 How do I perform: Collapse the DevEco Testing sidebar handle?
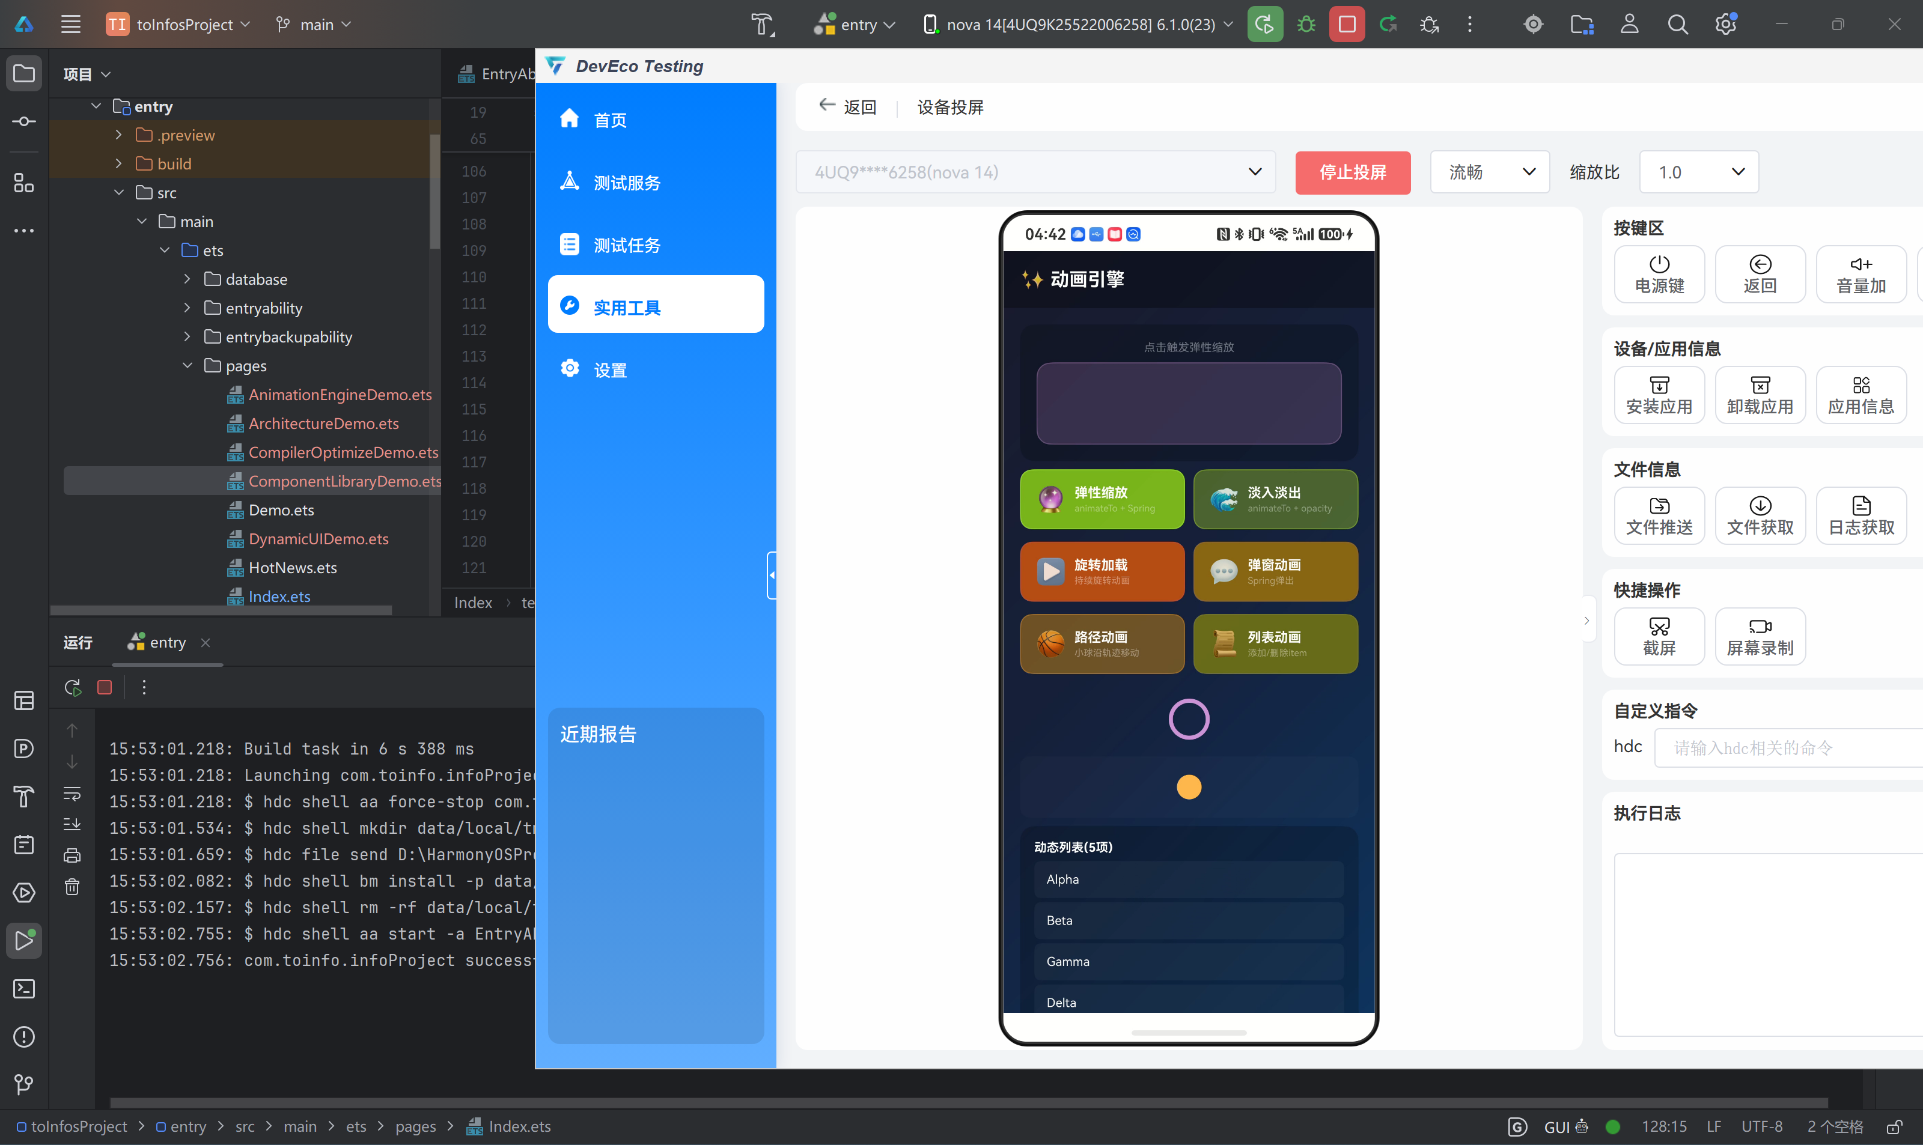772,575
